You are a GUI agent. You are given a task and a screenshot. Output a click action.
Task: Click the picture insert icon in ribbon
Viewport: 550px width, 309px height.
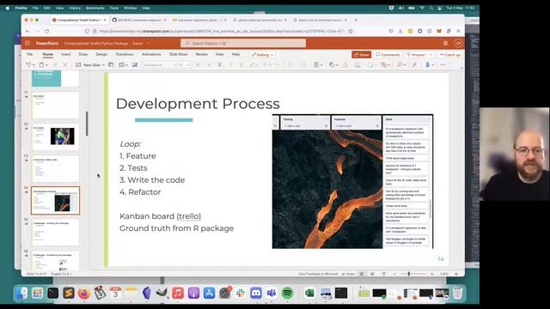click(x=135, y=65)
